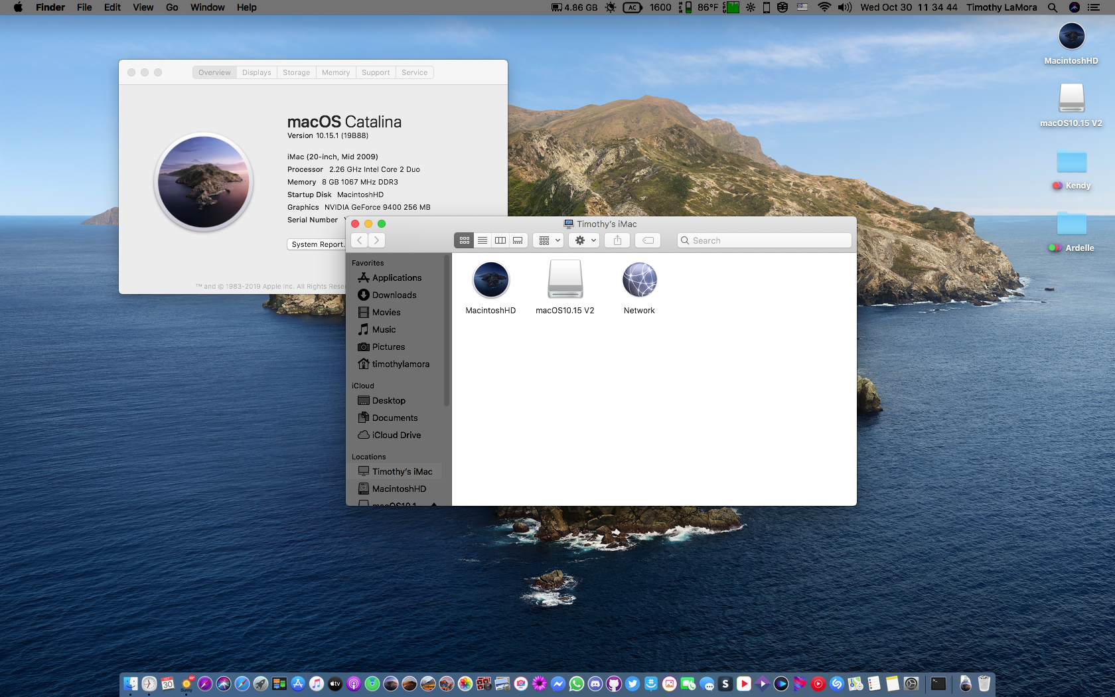Open the Go menu in menu bar
Screen dimensions: 1115x697
click(172, 7)
